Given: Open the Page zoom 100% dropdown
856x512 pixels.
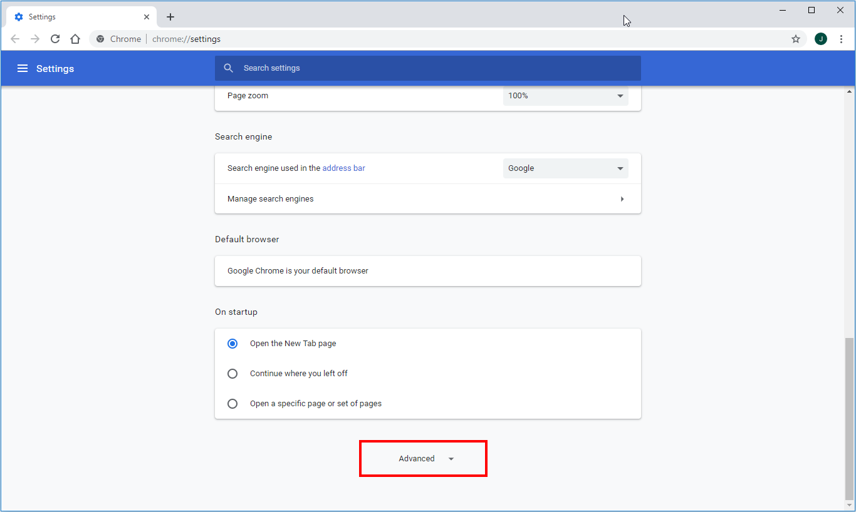Looking at the screenshot, I should tap(566, 96).
